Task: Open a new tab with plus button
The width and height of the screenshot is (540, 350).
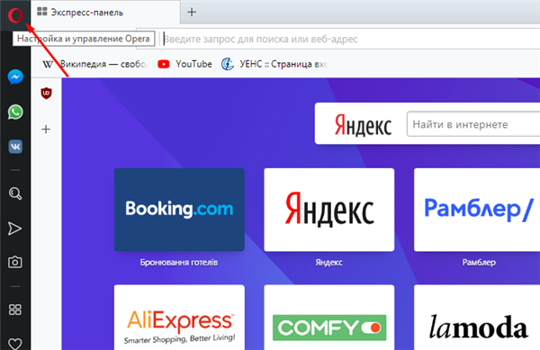Action: point(192,12)
